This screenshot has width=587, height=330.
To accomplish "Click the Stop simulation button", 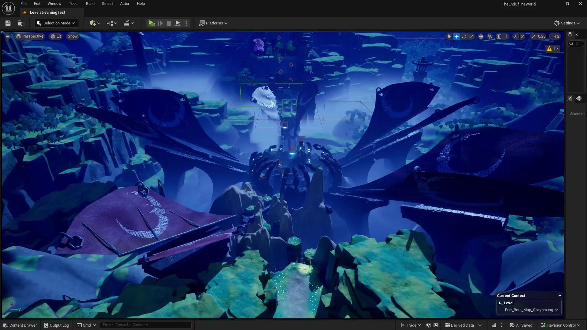I will coord(169,23).
